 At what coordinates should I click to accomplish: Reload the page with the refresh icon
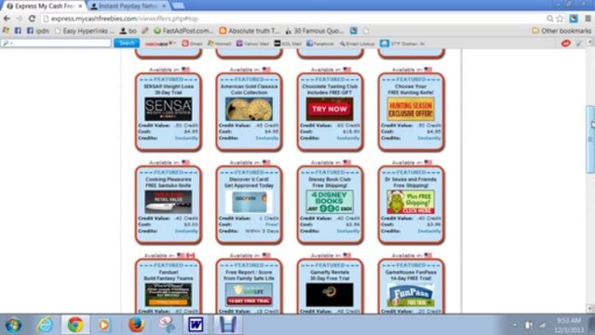pos(33,19)
